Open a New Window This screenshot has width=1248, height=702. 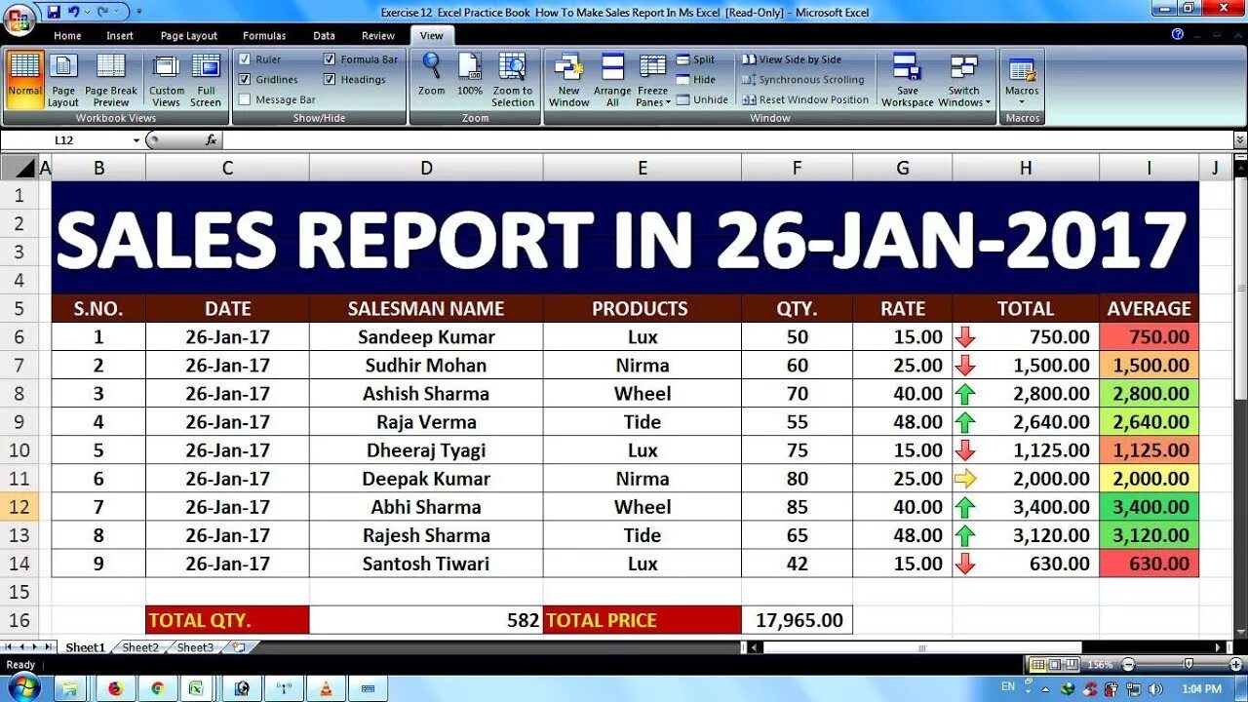(568, 79)
